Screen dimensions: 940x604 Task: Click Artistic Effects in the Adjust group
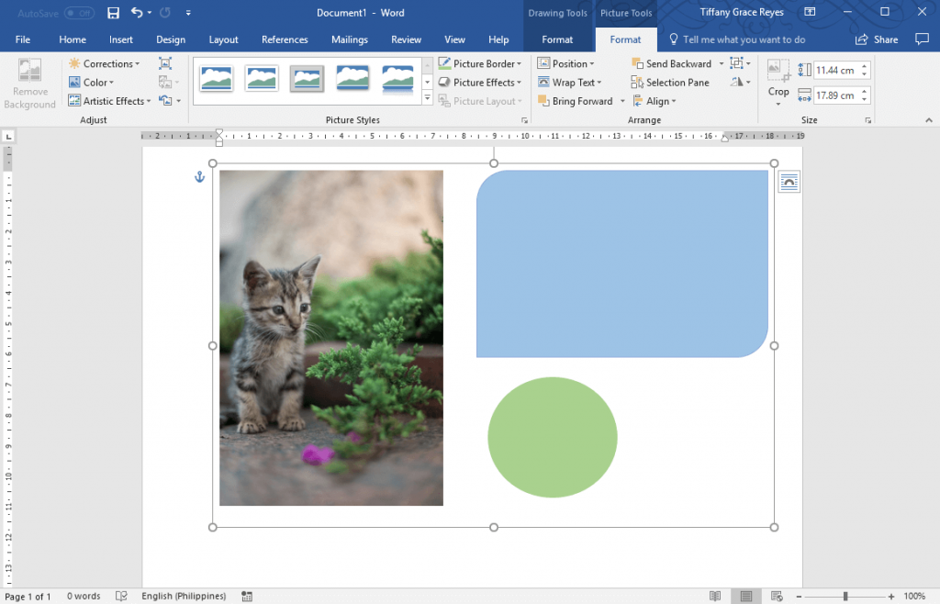tap(109, 101)
